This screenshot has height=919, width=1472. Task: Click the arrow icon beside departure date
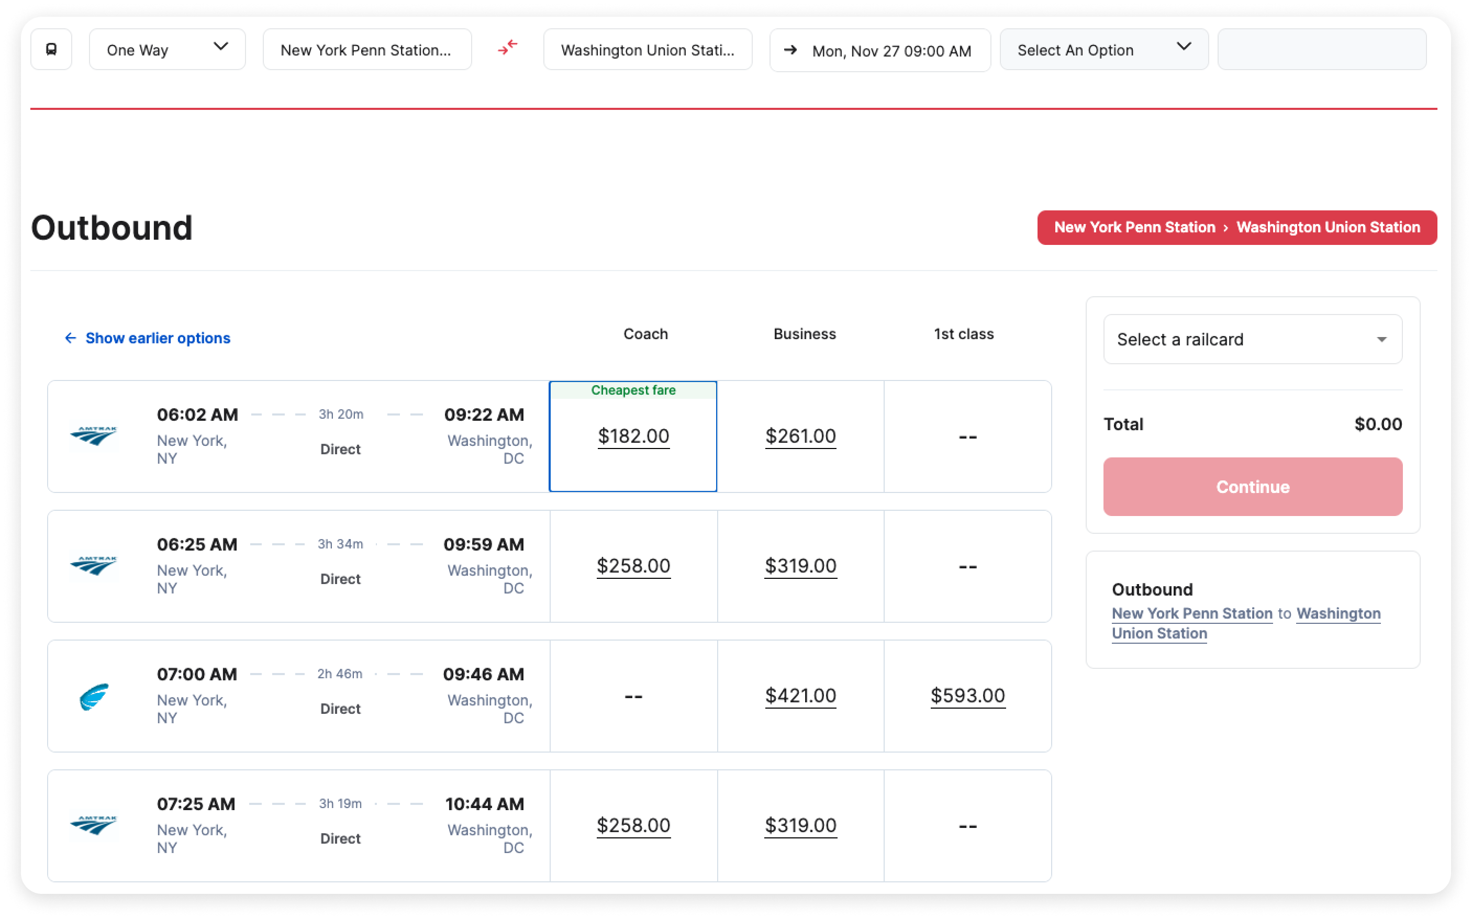click(790, 50)
